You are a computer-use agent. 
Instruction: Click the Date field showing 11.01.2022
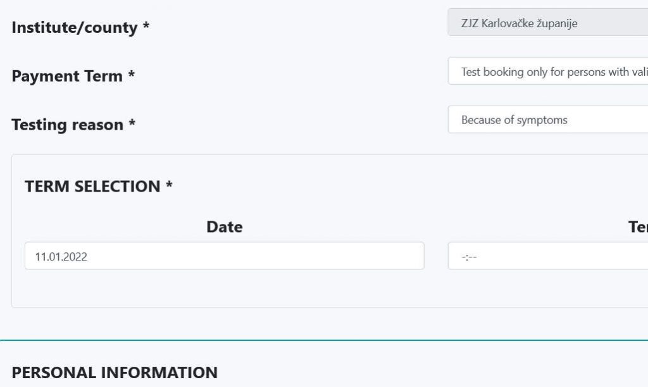(x=224, y=256)
